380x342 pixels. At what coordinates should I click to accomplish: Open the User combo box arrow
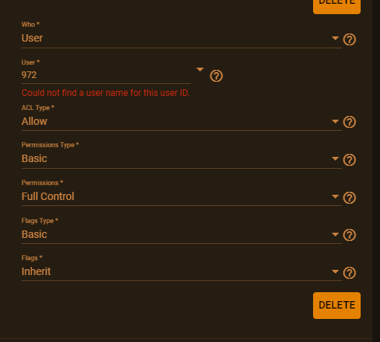point(200,69)
